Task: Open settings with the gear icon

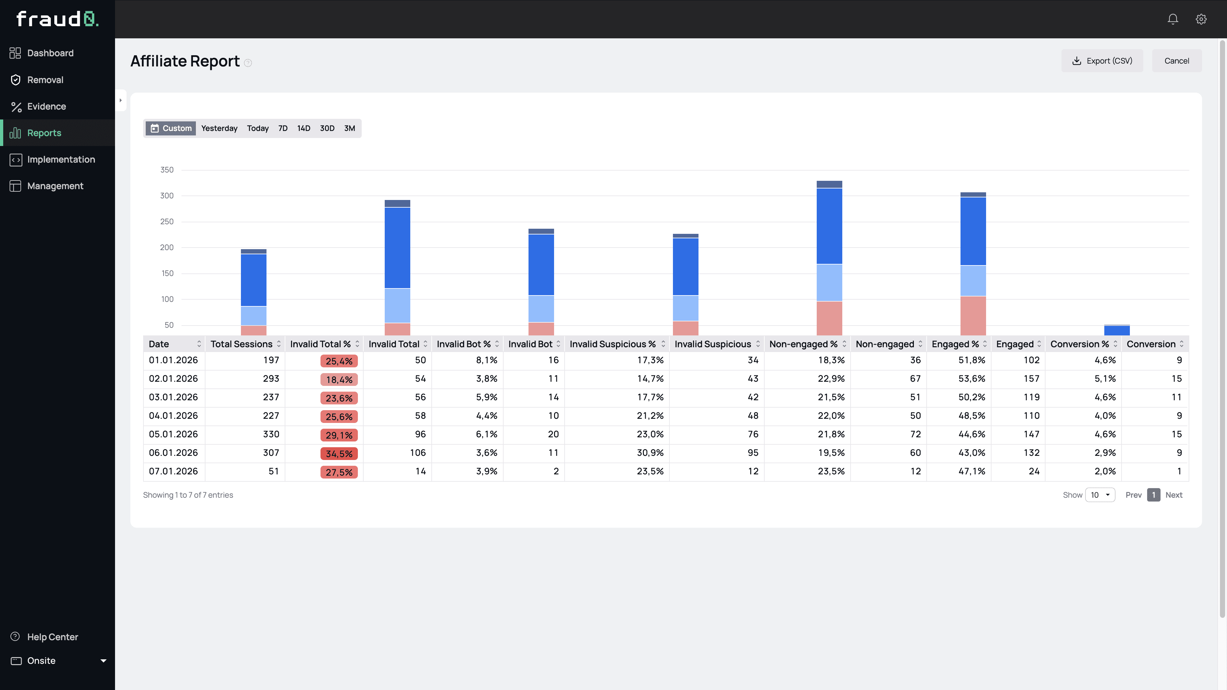Action: click(x=1201, y=19)
